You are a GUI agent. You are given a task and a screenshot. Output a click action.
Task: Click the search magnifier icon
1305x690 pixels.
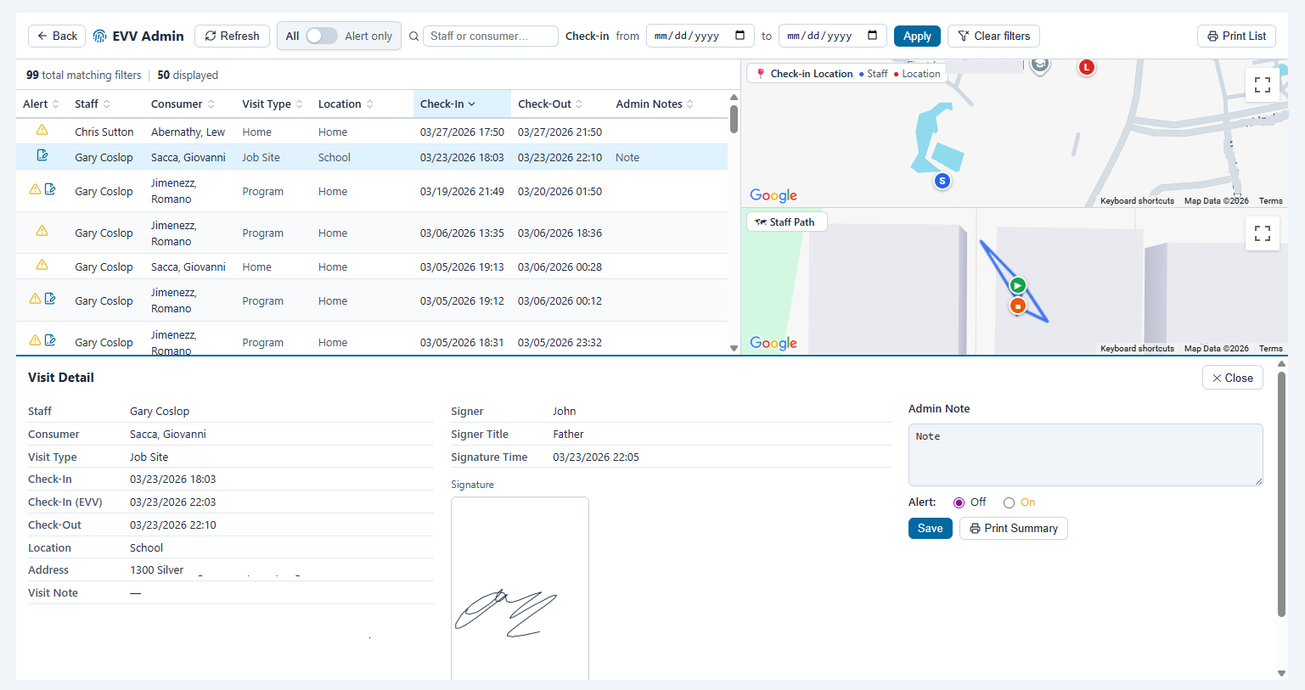[x=413, y=36]
